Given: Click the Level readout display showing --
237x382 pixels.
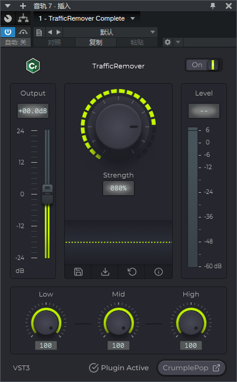Looking at the screenshot, I should click(204, 111).
